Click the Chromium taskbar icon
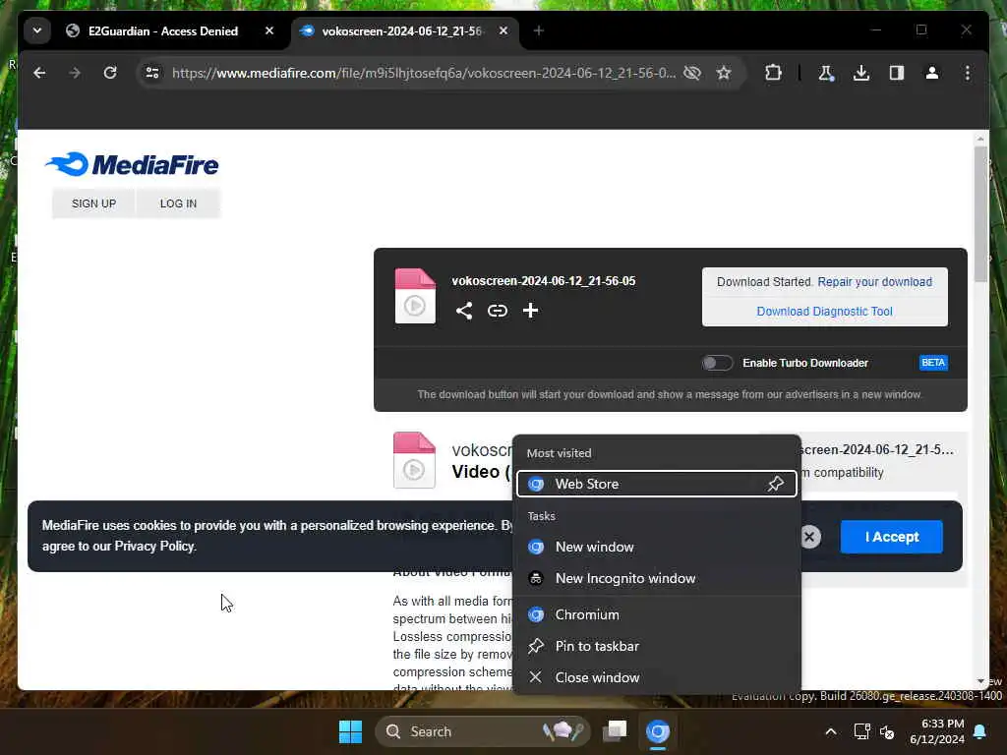Viewport: 1007px width, 755px height. click(x=658, y=731)
